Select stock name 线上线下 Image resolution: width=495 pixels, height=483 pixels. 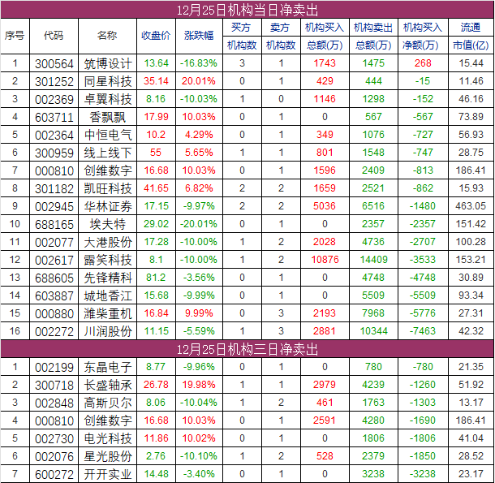coord(108,153)
